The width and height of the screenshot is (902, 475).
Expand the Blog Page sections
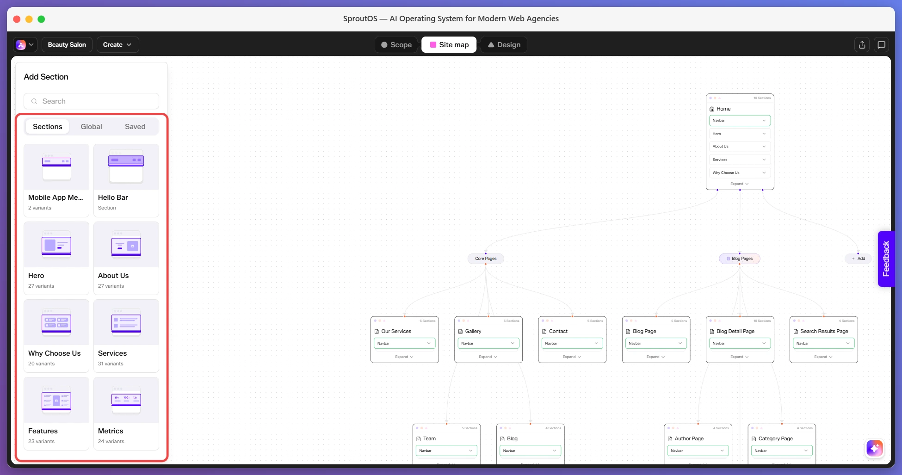click(x=655, y=357)
